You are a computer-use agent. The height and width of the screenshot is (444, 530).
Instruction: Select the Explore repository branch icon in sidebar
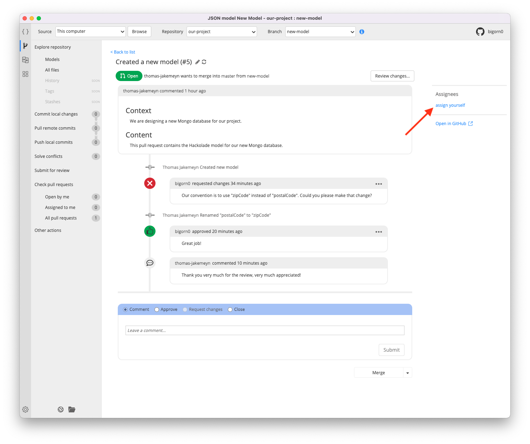pos(25,45)
